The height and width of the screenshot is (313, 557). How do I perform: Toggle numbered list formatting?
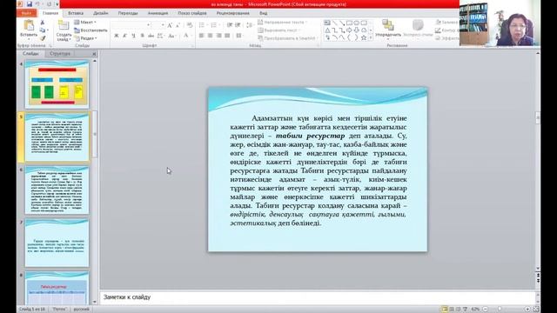[215, 25]
